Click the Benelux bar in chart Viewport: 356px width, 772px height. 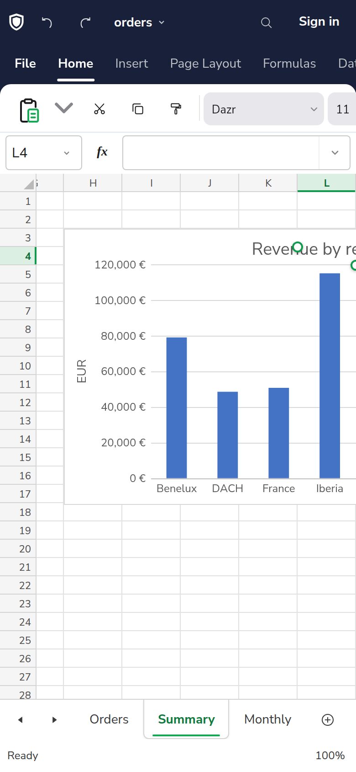[x=177, y=408]
